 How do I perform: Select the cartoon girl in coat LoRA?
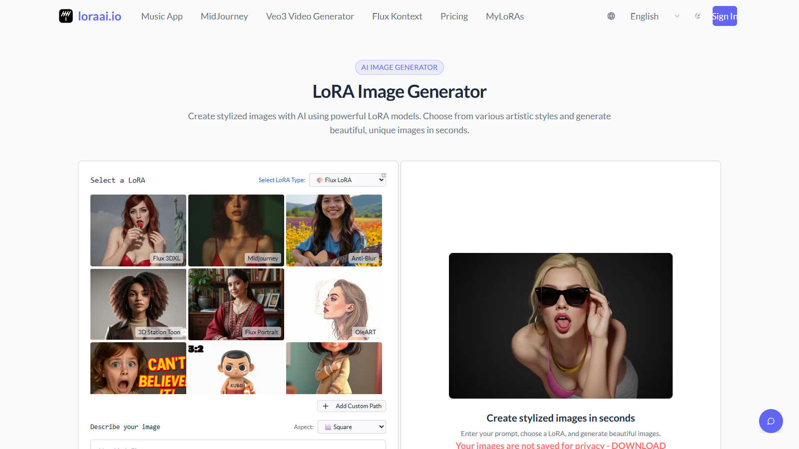334,368
